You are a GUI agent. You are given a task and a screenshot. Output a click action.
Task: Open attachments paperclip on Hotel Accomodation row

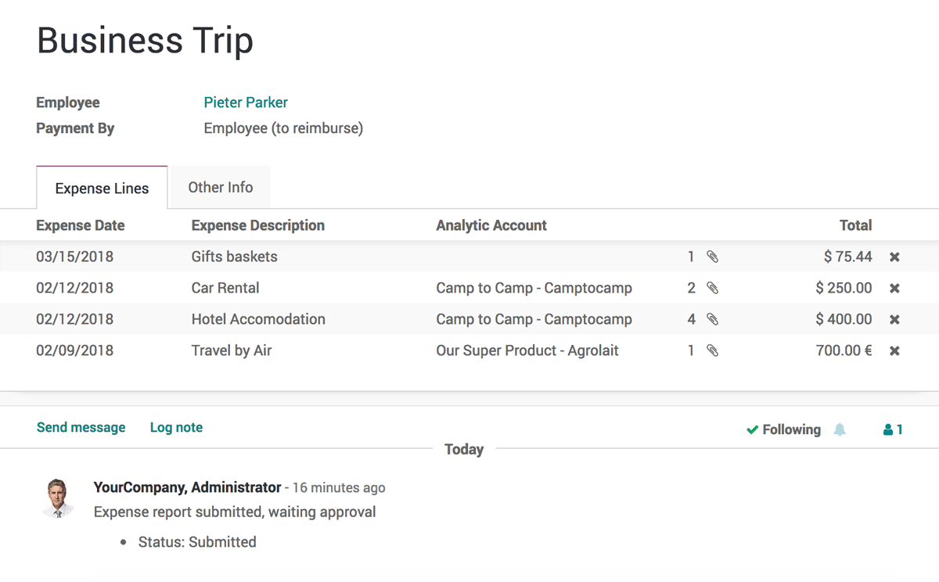(712, 319)
